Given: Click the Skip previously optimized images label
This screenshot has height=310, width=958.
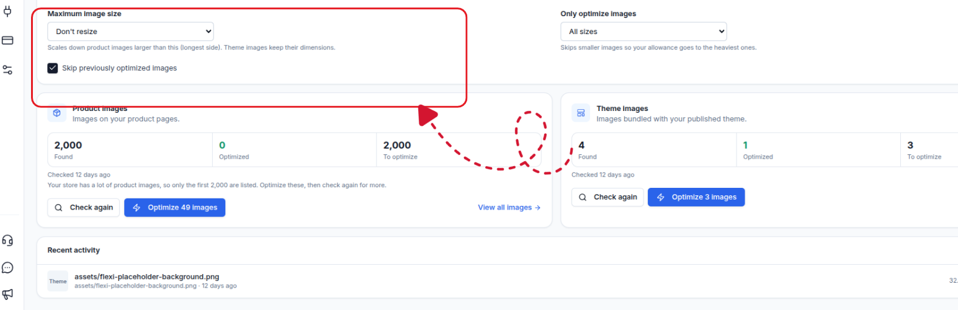Looking at the screenshot, I should tap(119, 68).
